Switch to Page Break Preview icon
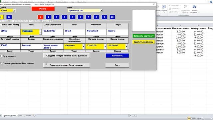 [x=194, y=119]
